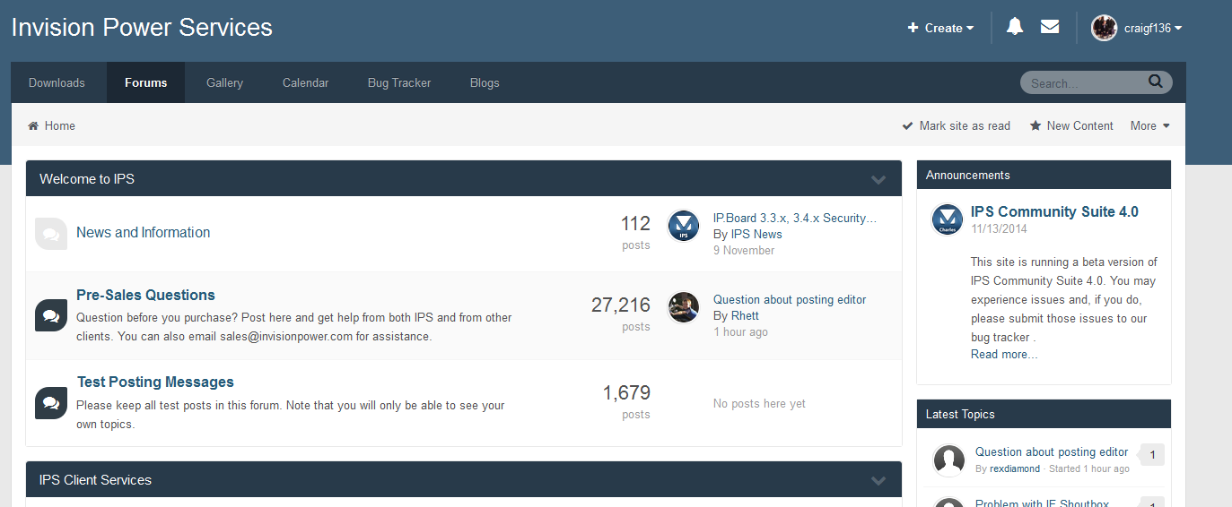Open the Welcome to IPS category title
This screenshot has height=507, width=1232.
click(87, 179)
